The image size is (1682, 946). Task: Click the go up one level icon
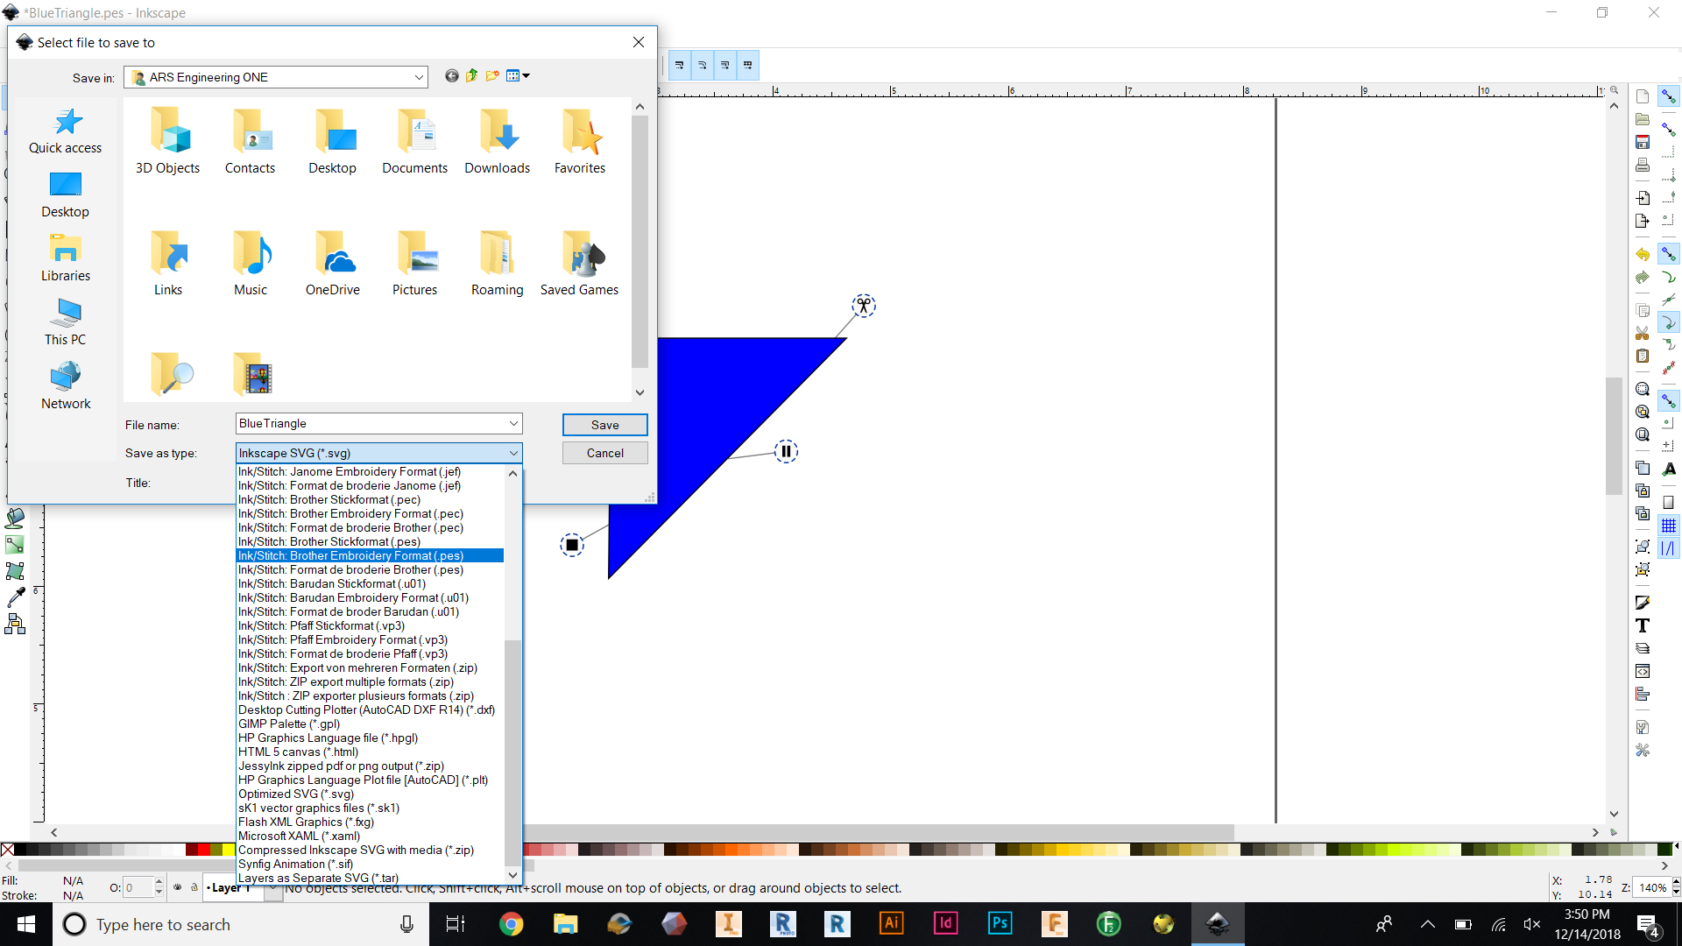pos(472,76)
